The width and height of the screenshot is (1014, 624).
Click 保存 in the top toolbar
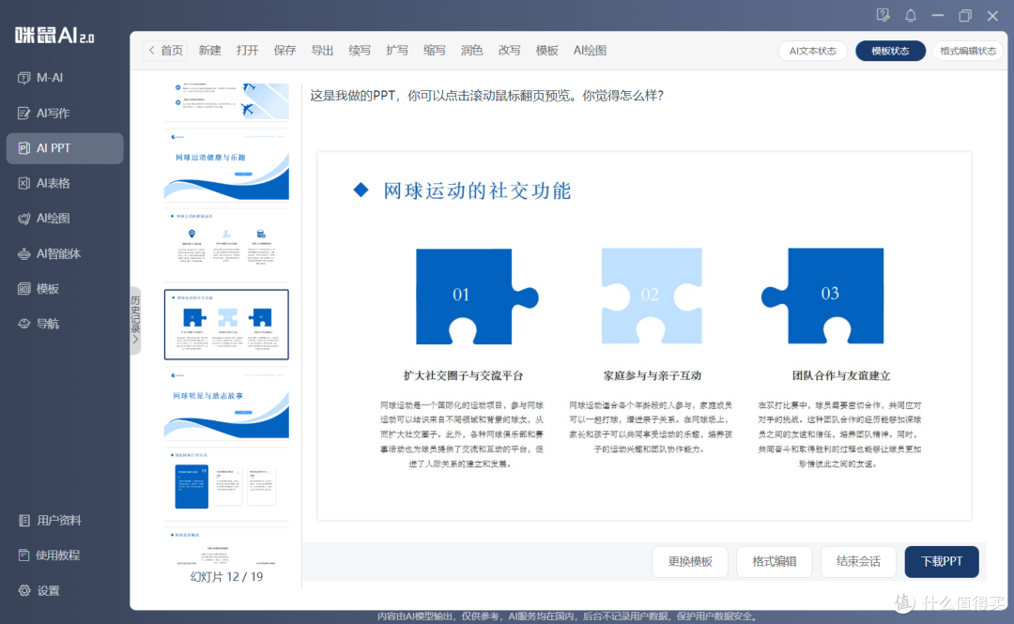click(x=284, y=51)
